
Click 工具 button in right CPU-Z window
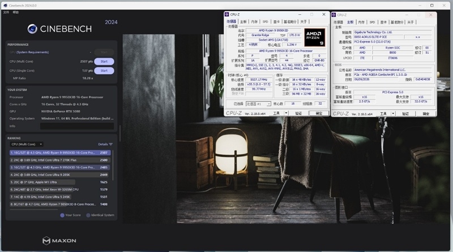(383, 114)
